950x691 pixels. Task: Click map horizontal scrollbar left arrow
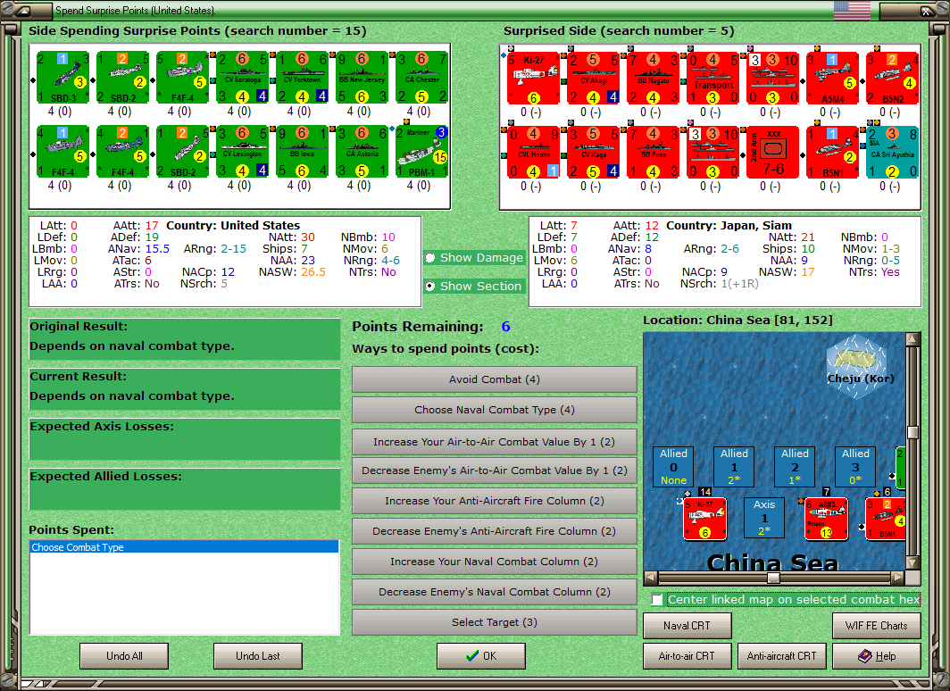(650, 578)
